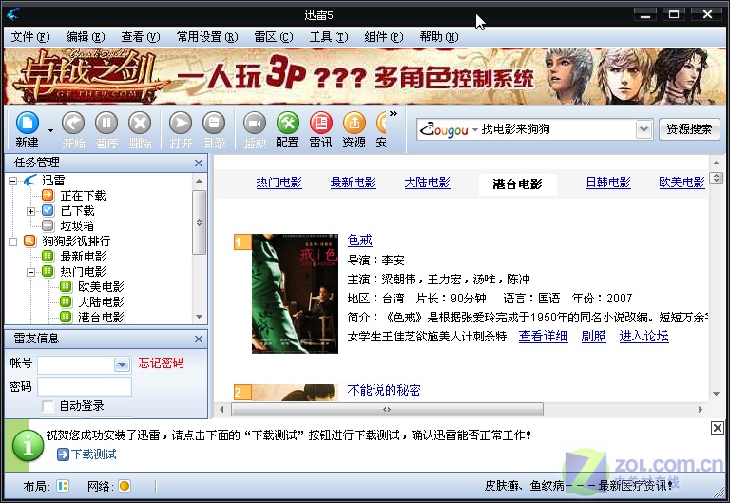The height and width of the screenshot is (503, 730).
Task: Open the 雷区 menu
Action: pyautogui.click(x=274, y=37)
